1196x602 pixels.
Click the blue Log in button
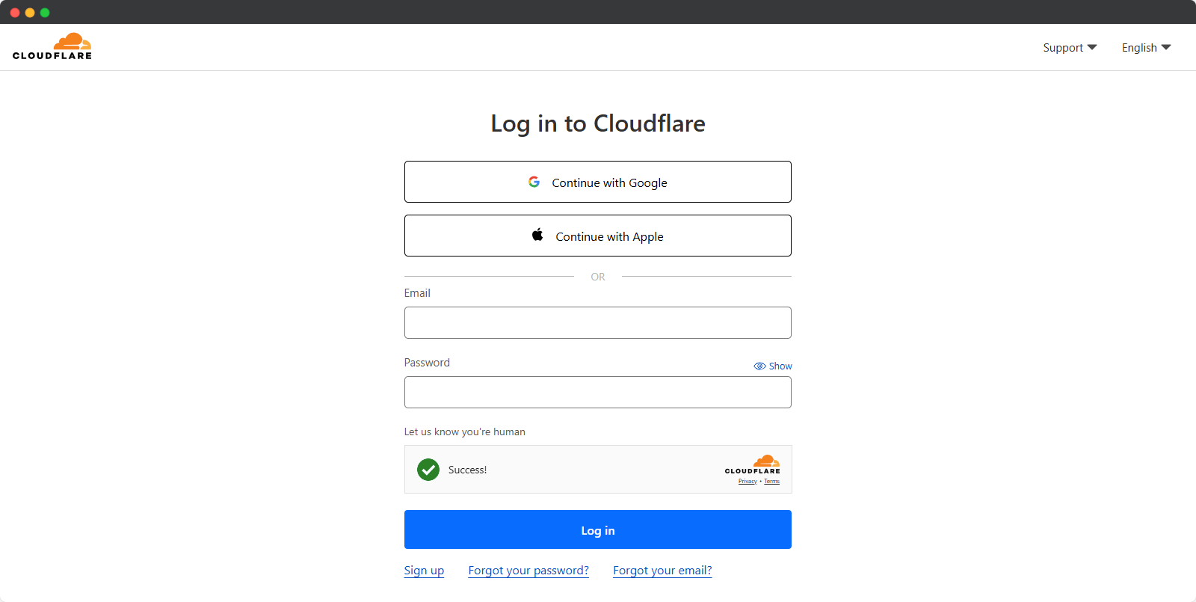click(598, 529)
